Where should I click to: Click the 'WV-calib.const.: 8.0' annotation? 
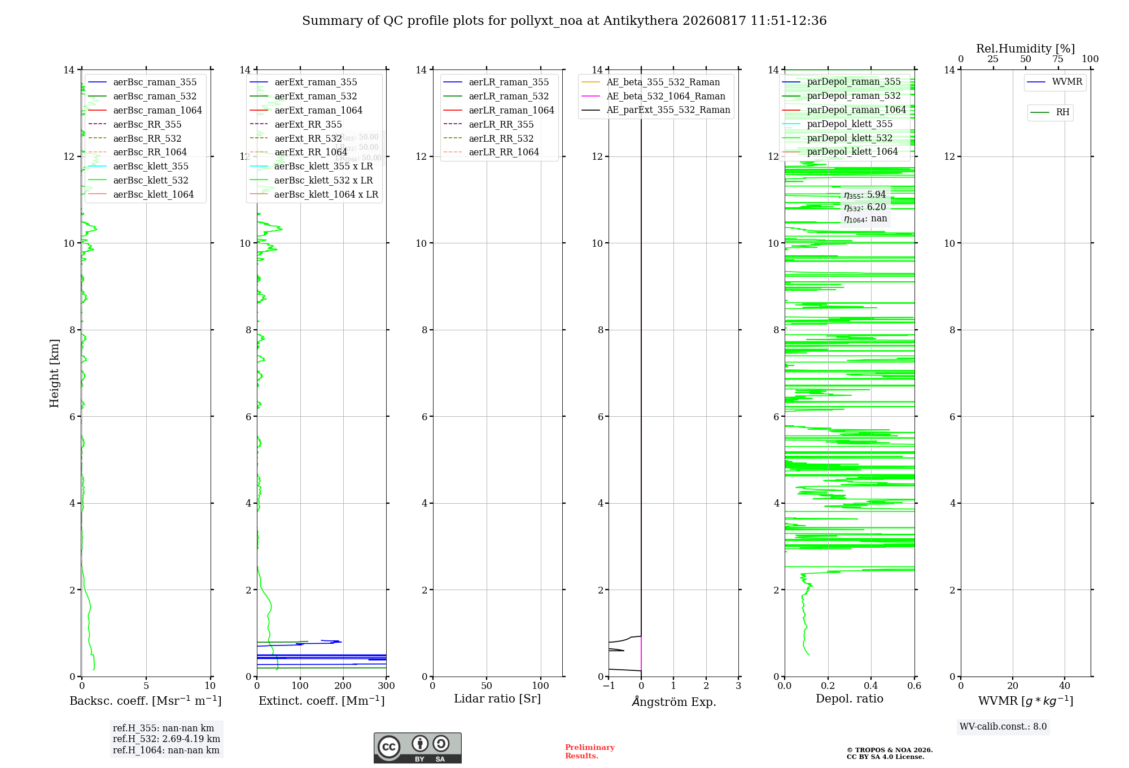tap(1003, 727)
